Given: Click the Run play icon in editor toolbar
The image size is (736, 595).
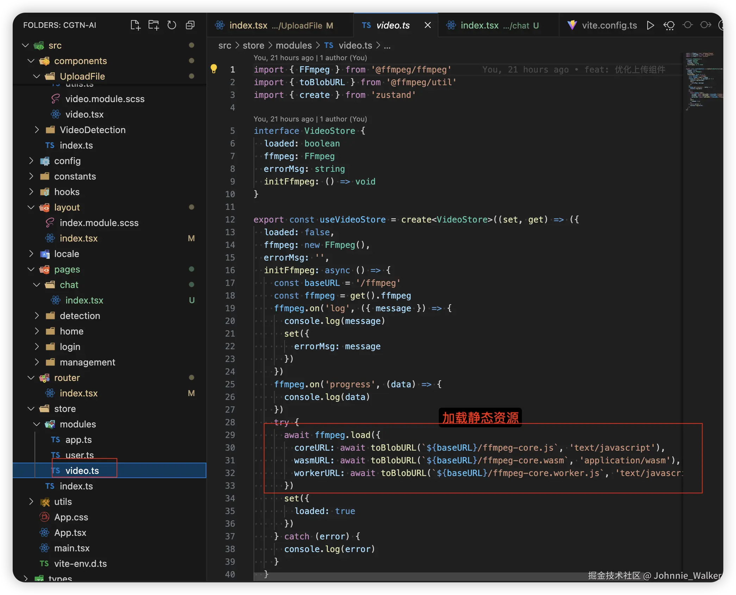Looking at the screenshot, I should click(650, 25).
